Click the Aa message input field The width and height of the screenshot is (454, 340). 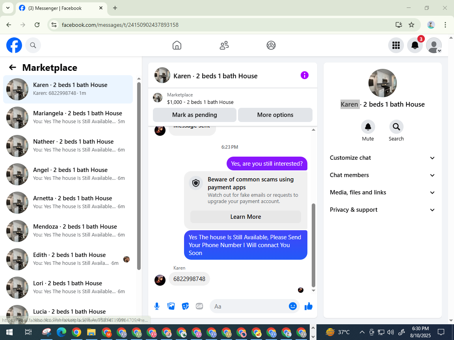coord(249,306)
